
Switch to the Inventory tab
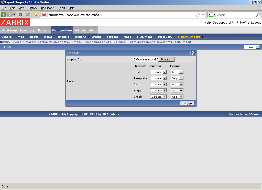[27, 30]
